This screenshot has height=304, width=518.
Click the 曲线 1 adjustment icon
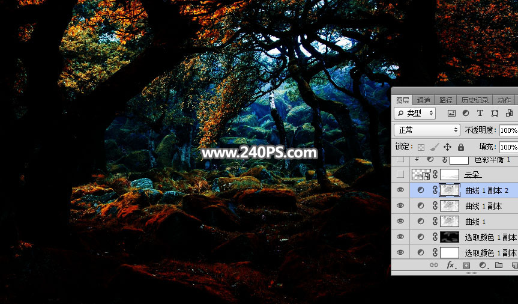pyautogui.click(x=421, y=221)
